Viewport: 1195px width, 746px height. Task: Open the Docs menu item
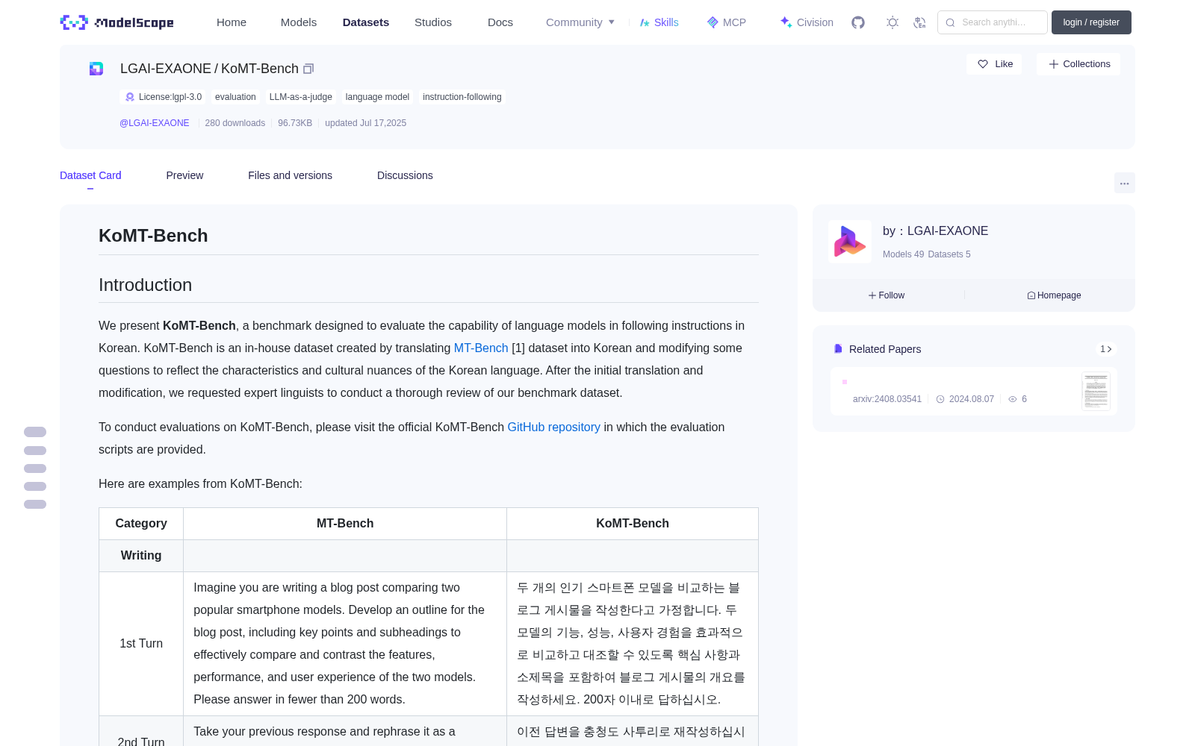500,22
